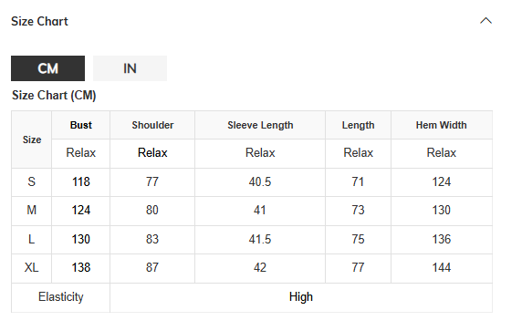Select the Bust column header
This screenshot has height=331, width=522.
point(81,125)
